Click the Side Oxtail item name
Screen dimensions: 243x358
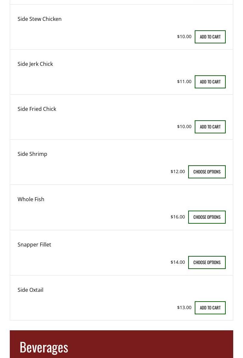(x=30, y=290)
